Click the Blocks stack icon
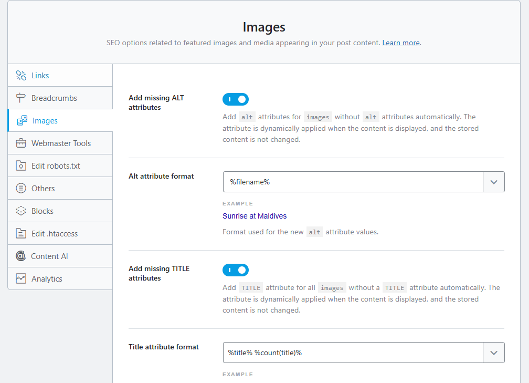This screenshot has width=529, height=383. point(21,211)
